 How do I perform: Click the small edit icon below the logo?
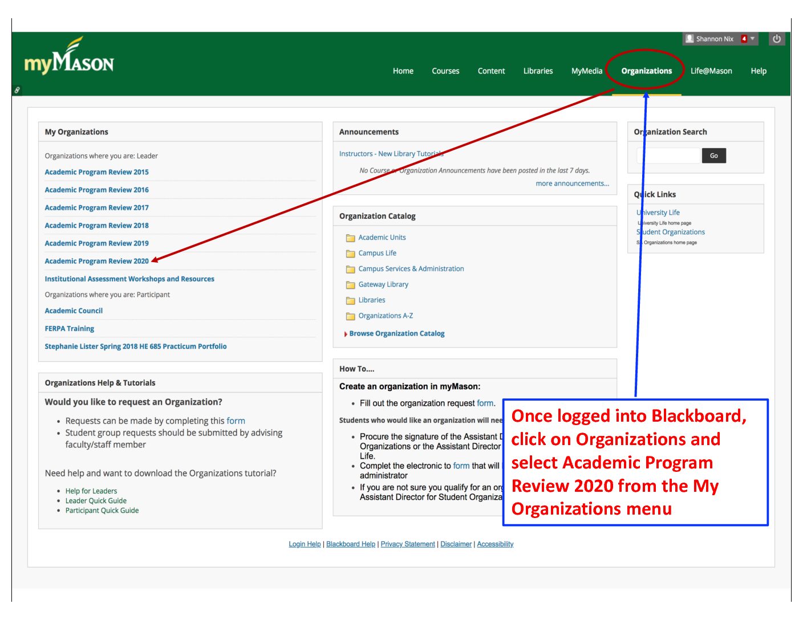(x=17, y=90)
